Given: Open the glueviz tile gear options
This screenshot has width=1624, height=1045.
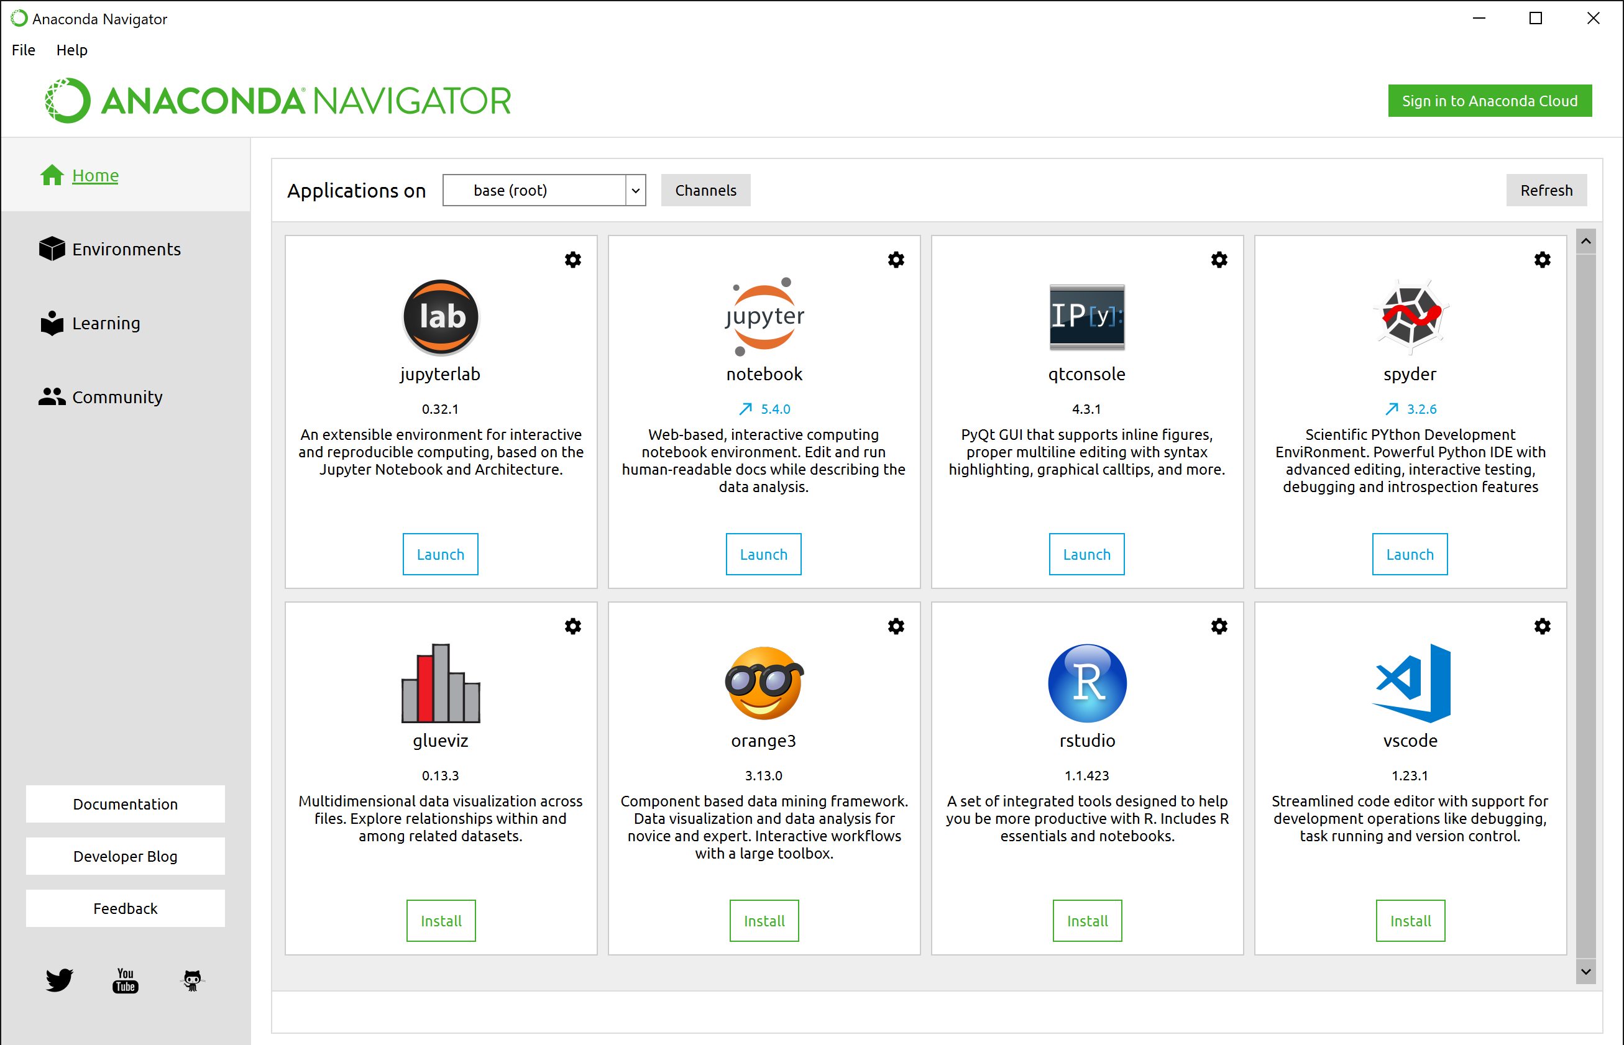Looking at the screenshot, I should (x=573, y=626).
